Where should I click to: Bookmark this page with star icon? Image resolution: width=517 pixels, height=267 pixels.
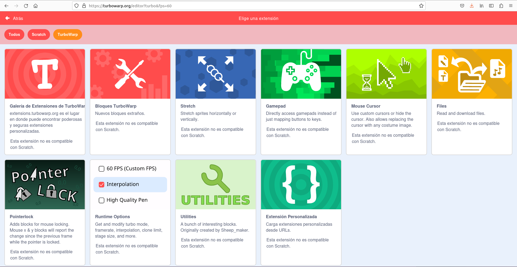coord(421,6)
